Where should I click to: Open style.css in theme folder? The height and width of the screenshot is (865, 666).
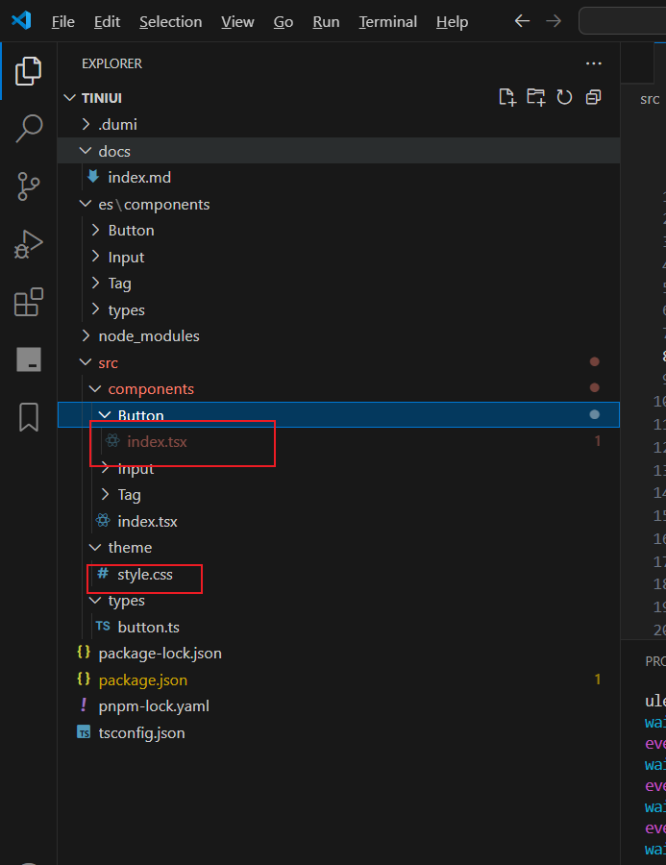tap(144, 575)
